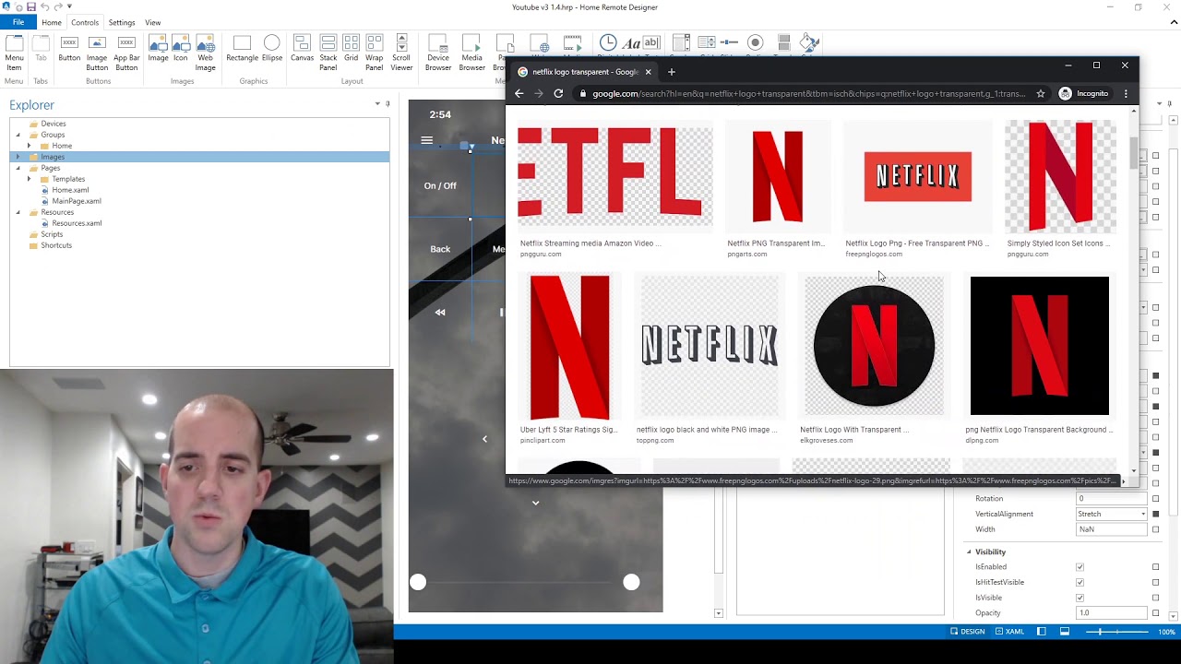
Task: Reload the Chrome page
Action: (x=558, y=93)
